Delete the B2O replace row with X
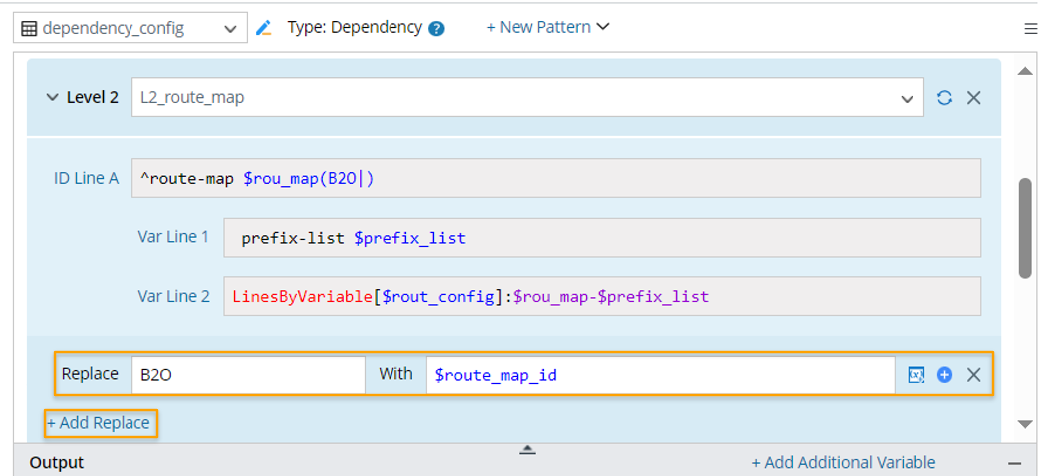The image size is (1044, 476). tap(974, 375)
